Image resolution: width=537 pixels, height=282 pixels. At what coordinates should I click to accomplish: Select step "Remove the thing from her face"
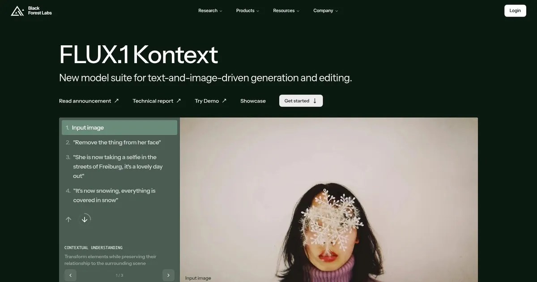(x=117, y=142)
